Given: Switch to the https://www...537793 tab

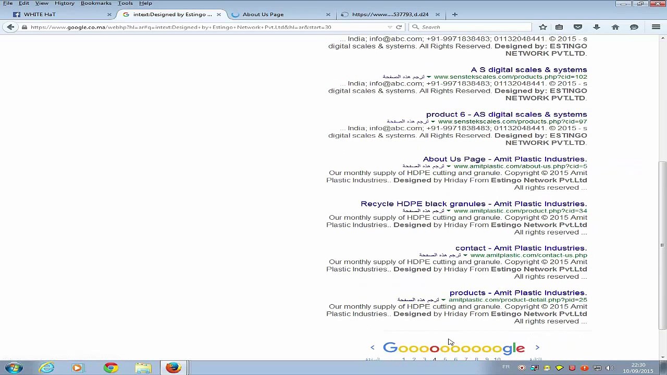Looking at the screenshot, I should pyautogui.click(x=391, y=15).
